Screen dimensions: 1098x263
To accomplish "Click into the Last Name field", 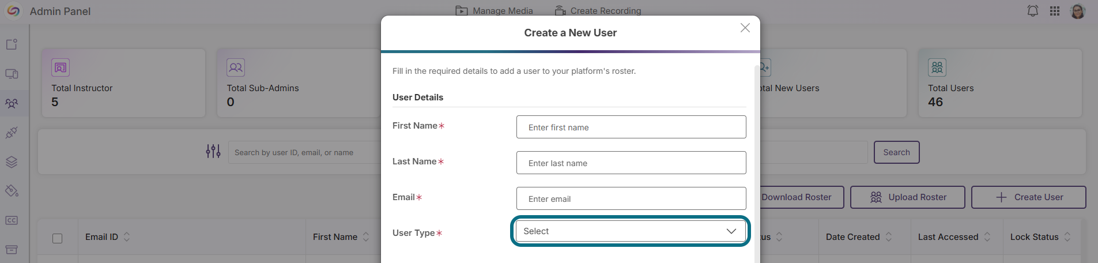I will coord(631,163).
